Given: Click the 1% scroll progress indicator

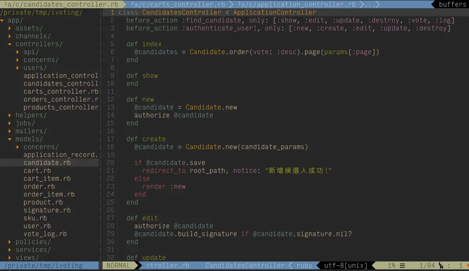Looking at the screenshot, I should point(391,265).
